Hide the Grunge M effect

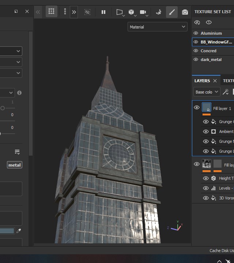pyautogui.click(x=205, y=141)
